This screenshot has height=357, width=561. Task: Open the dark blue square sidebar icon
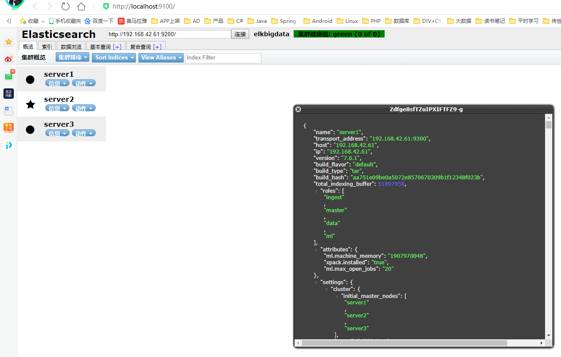pyautogui.click(x=9, y=94)
